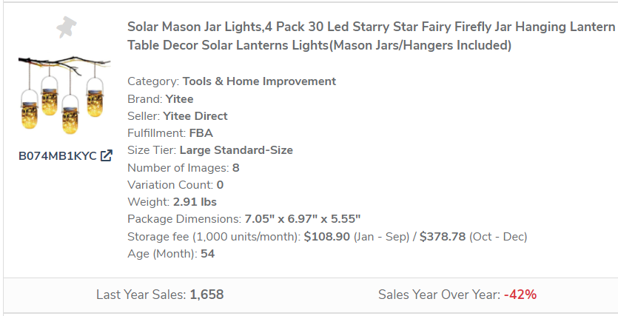Click the FBA fulfillment value

coord(201,133)
